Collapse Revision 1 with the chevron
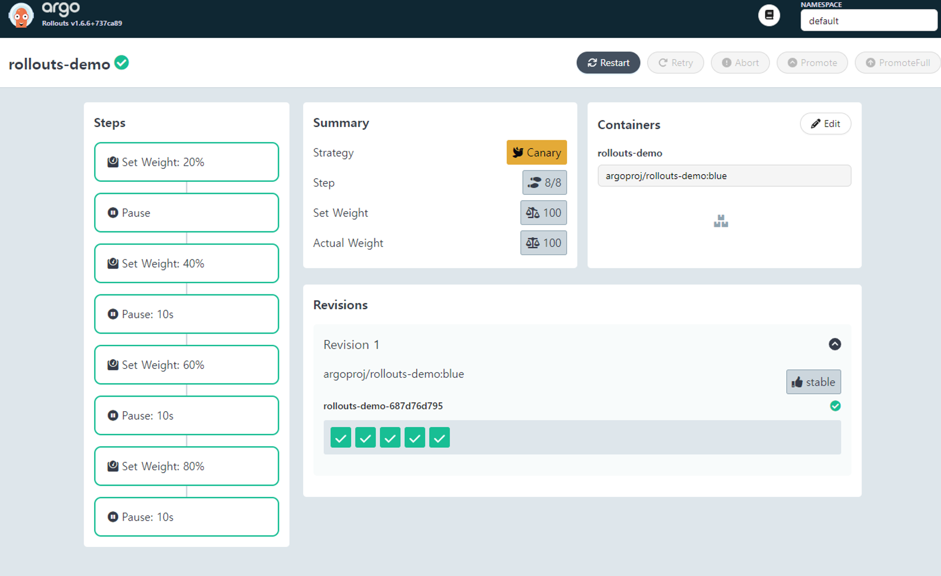 coord(834,344)
